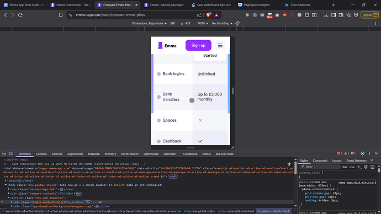Image resolution: width=381 pixels, height=214 pixels.
Task: Click the styles Filter input field
Action: tap(321, 167)
